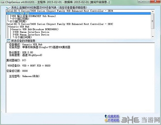Open the 作者邮箱 link

[x=113, y=120]
